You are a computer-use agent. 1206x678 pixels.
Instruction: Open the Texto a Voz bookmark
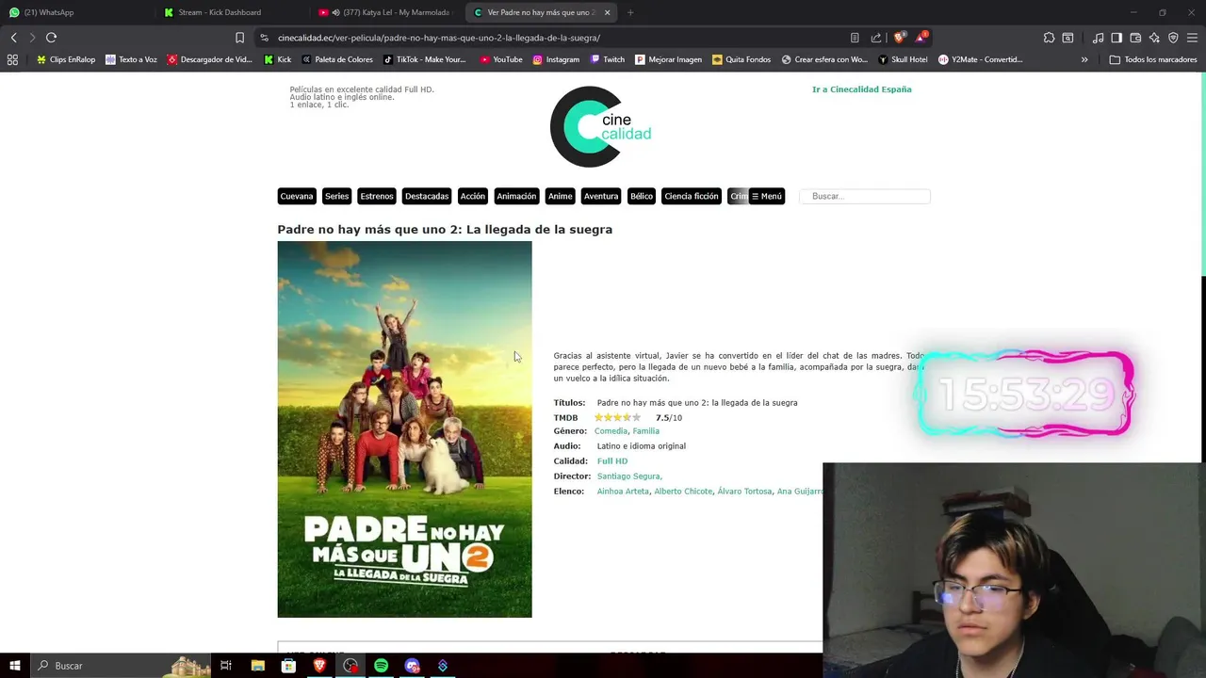click(x=132, y=59)
